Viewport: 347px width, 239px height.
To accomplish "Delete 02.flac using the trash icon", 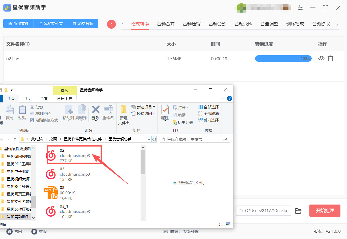I will (330, 58).
